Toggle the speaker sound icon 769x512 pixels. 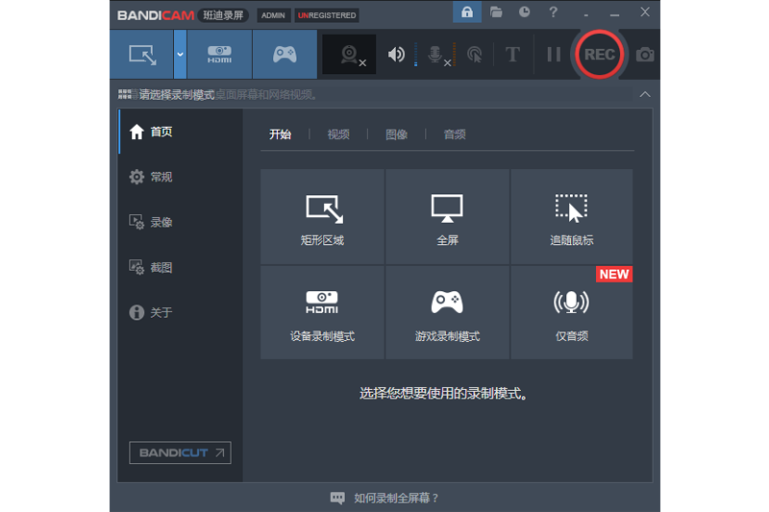[x=396, y=55]
